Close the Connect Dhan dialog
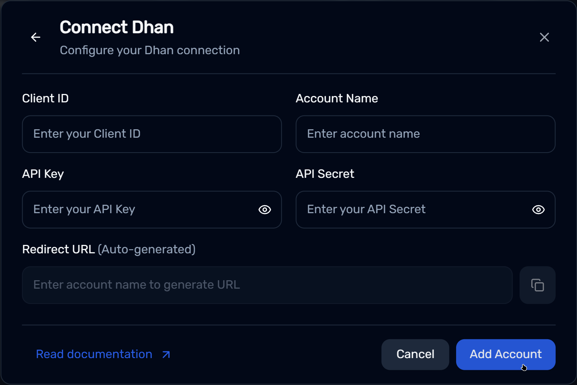 [x=544, y=37]
